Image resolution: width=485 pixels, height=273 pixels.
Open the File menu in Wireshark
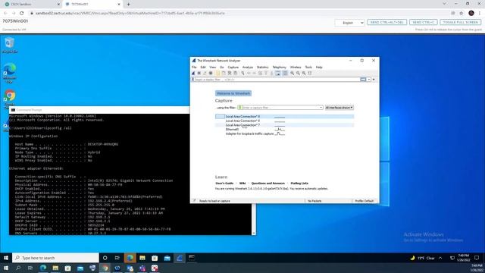point(194,67)
